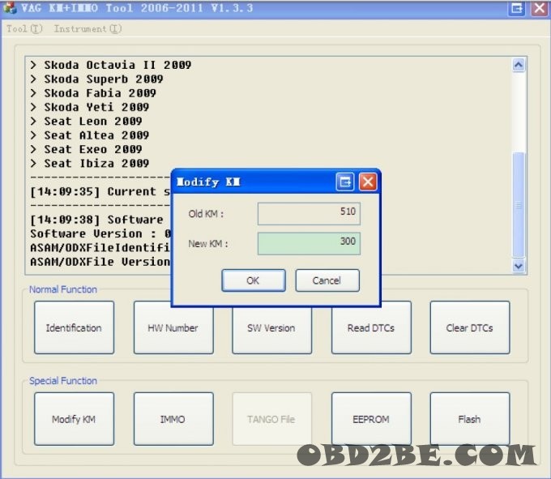
Task: Select log line Seat Exeo 2009
Action: (86, 149)
